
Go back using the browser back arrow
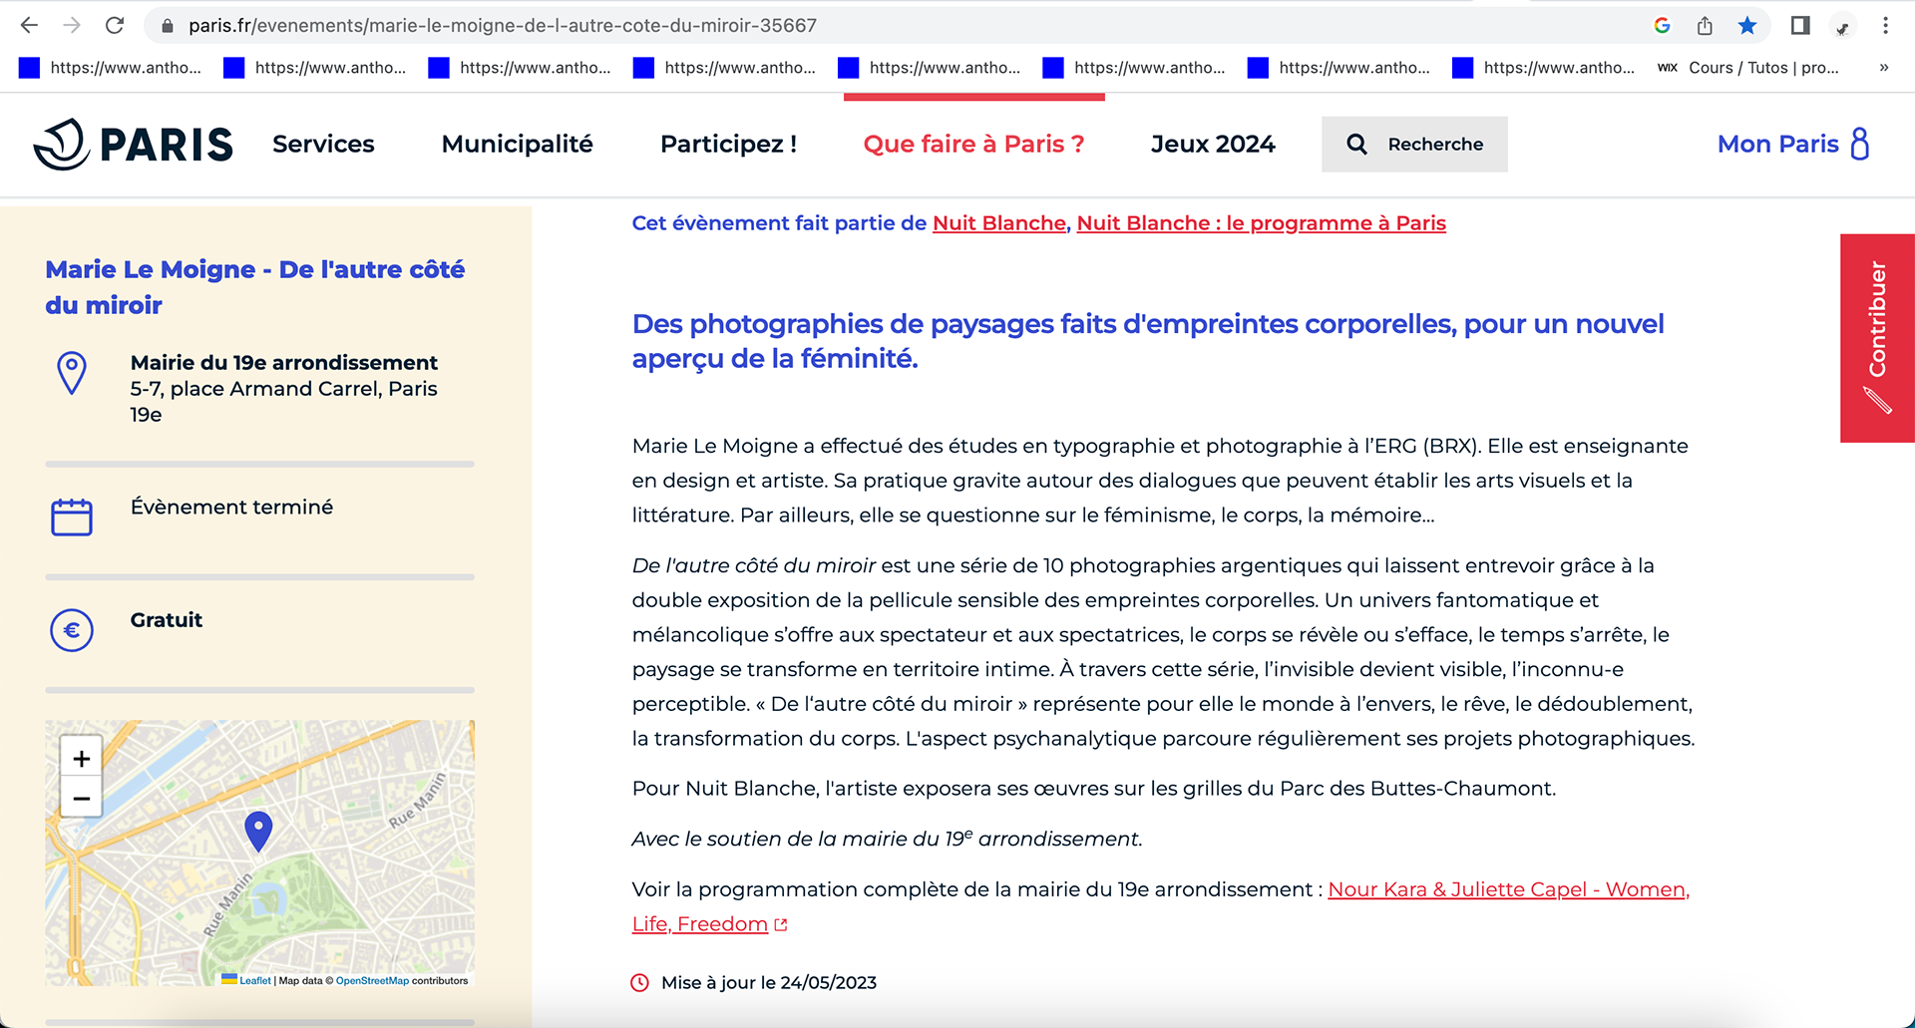29,25
